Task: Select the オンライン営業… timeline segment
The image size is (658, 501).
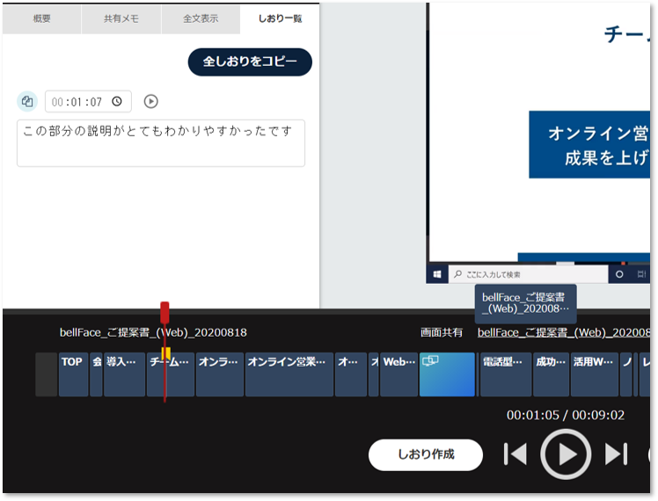Action: click(x=289, y=374)
